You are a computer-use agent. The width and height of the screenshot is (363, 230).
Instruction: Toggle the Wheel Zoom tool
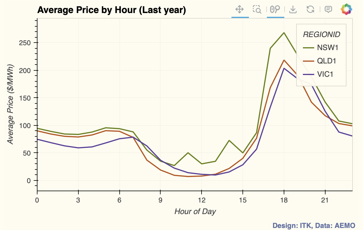pyautogui.click(x=275, y=10)
